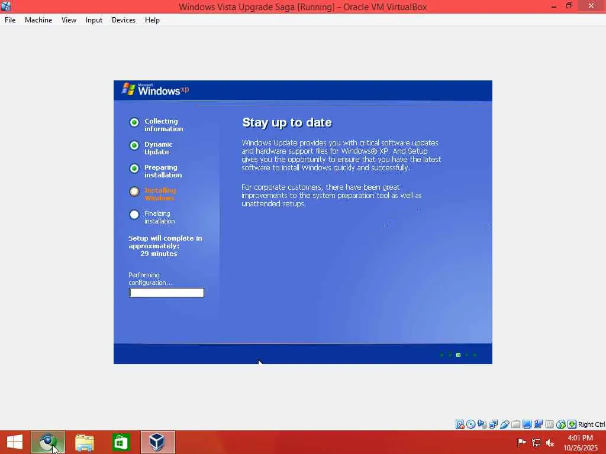The width and height of the screenshot is (606, 454).
Task: Click the network tray icon
Action: [536, 442]
